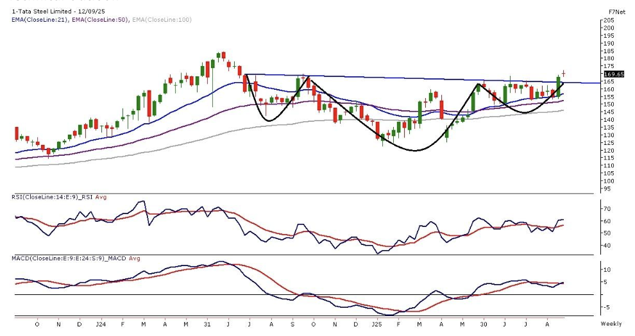Click the F7Net label above the price axis
This screenshot has height=336, width=635.
[x=617, y=12]
